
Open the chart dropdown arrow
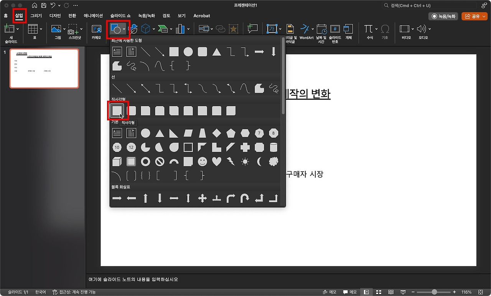(188, 29)
